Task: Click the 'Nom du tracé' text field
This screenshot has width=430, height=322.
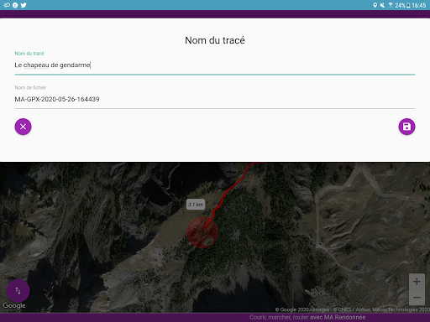Action: tap(215, 65)
